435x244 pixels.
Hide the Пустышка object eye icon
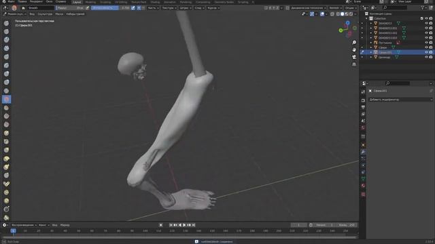click(426, 43)
